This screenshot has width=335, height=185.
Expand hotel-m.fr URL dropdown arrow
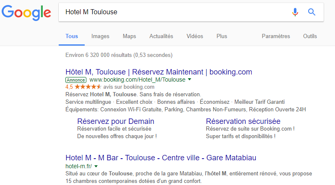point(96,166)
